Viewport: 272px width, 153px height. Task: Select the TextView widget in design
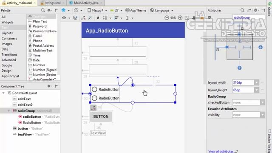98,133
